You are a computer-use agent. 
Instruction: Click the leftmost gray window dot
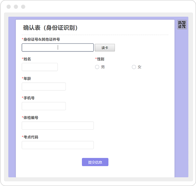(x=9, y=7)
